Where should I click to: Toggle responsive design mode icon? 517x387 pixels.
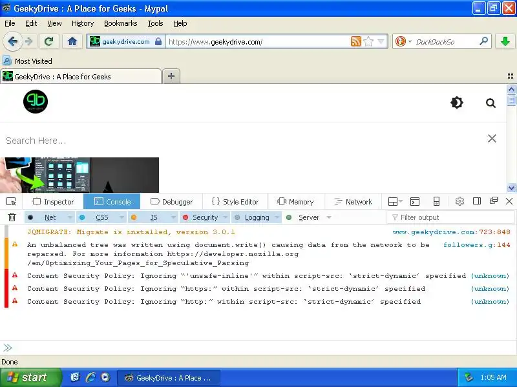tap(436, 201)
